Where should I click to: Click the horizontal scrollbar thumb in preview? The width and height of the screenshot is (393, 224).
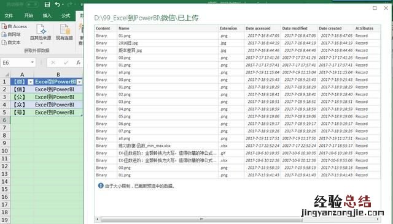pyautogui.click(x=201, y=219)
